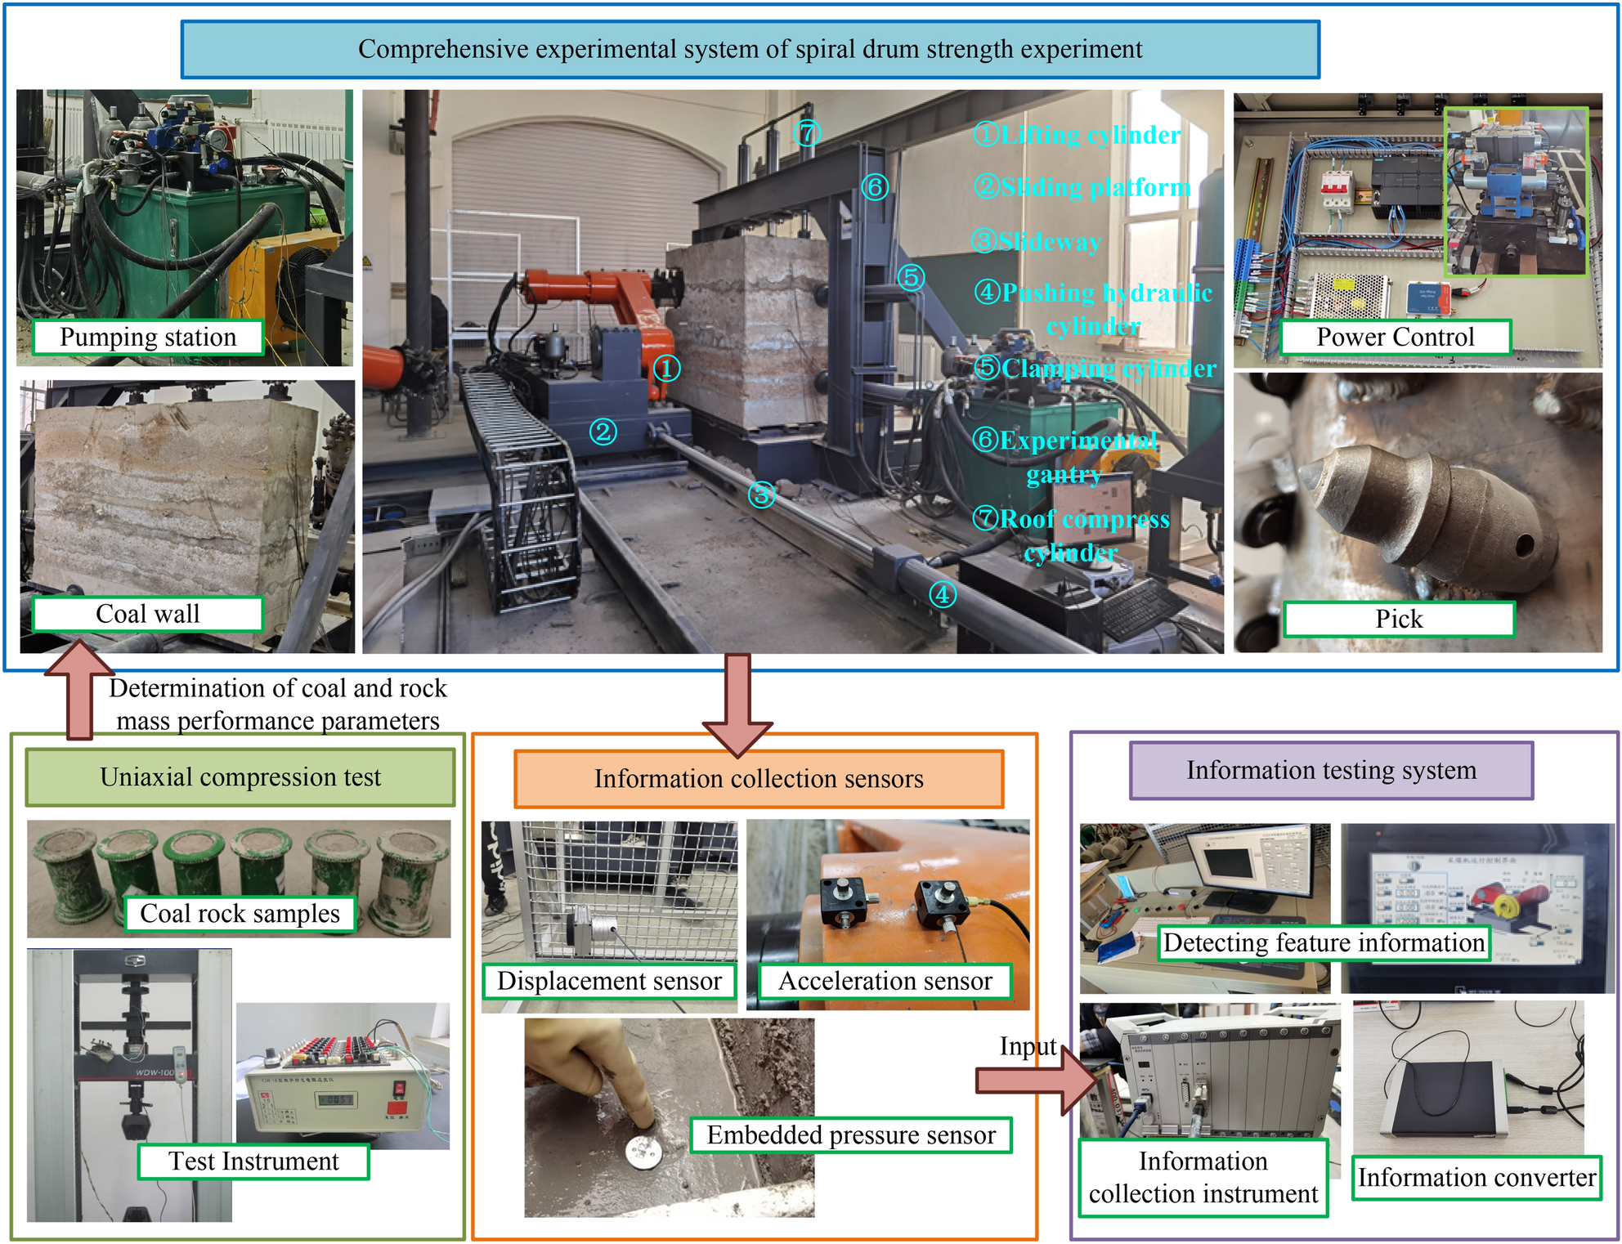This screenshot has height=1244, width=1622.
Task: Click the ⑥ Experimental gantry marker
Action: (874, 188)
